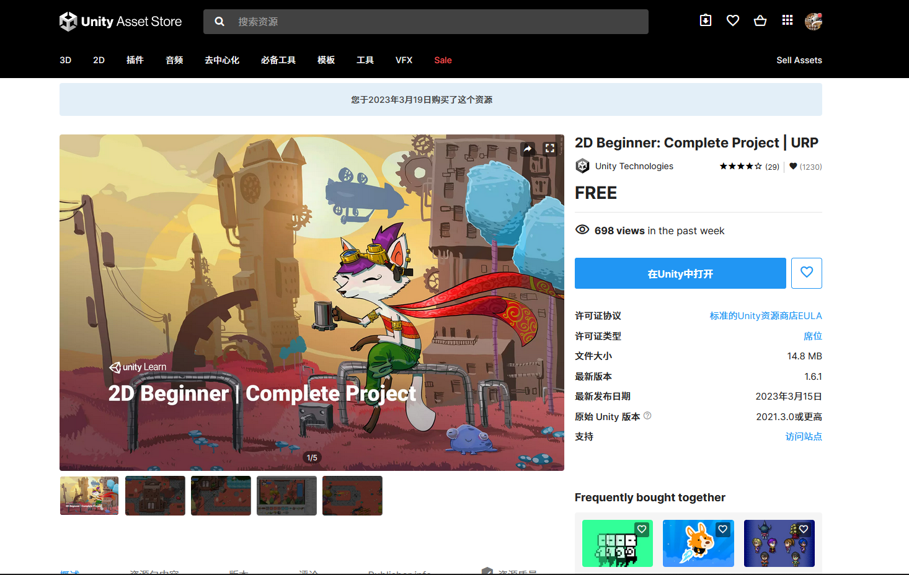This screenshot has height=575, width=909.
Task: Toggle the favorite heart button beside Open button
Action: pyautogui.click(x=807, y=273)
